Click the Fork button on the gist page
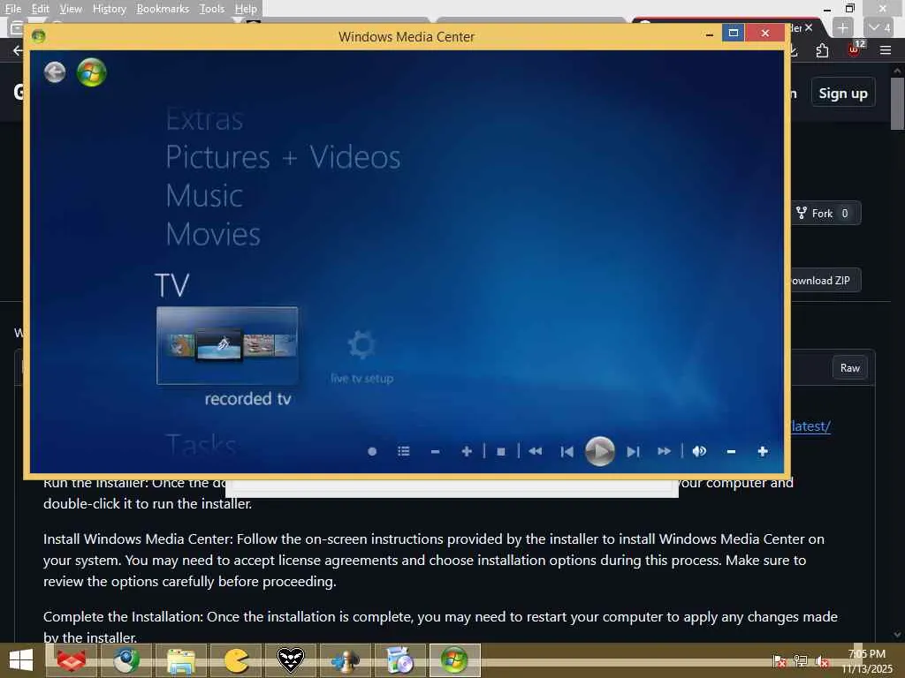 click(826, 214)
